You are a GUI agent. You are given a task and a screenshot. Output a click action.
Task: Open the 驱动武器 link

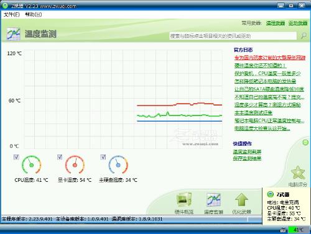click(298, 23)
